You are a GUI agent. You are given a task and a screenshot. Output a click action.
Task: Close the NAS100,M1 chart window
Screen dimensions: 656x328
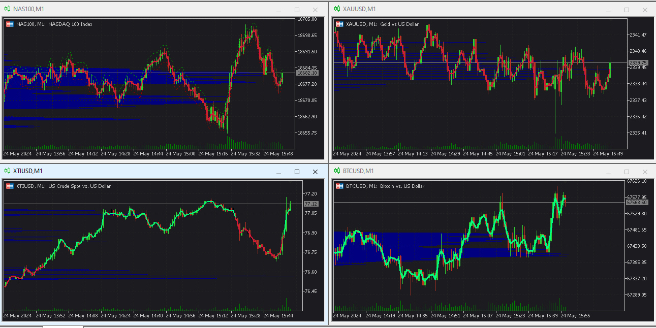[315, 10]
